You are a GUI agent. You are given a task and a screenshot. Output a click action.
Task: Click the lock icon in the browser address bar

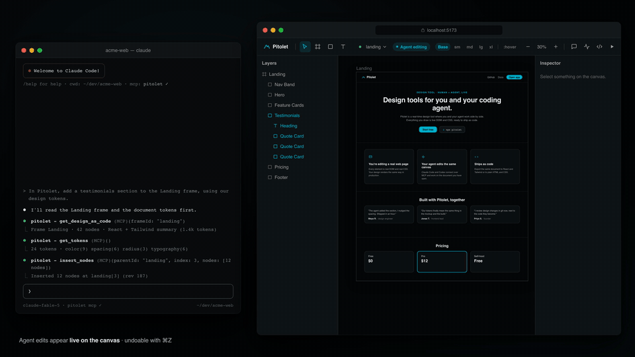pos(423,30)
